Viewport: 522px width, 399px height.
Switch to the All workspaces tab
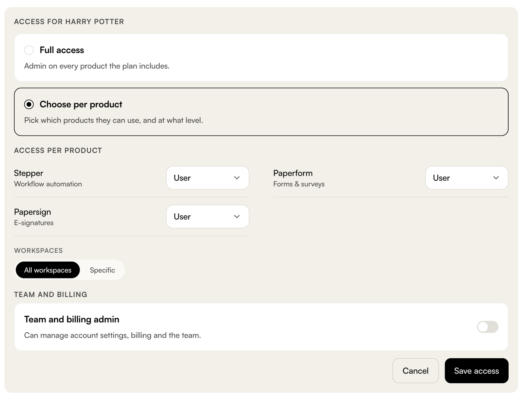point(48,270)
